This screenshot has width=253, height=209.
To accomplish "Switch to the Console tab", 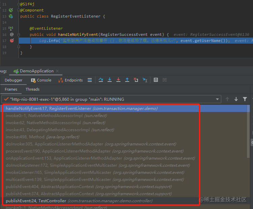I will (x=41, y=80).
